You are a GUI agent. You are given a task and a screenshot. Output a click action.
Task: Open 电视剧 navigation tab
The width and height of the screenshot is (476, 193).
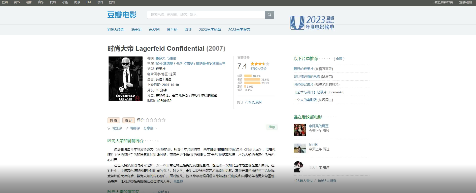point(154,30)
